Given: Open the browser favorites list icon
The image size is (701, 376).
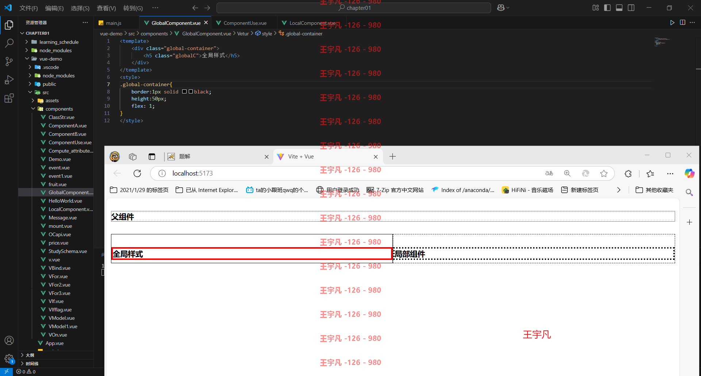Looking at the screenshot, I should 650,174.
